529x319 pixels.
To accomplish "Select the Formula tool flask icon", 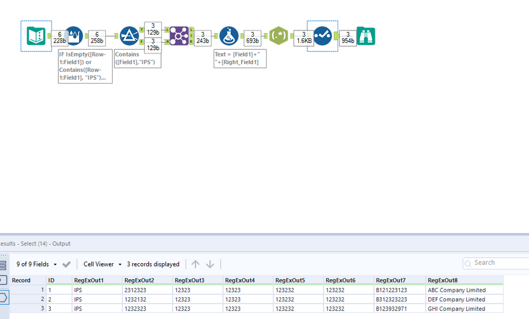I will [x=229, y=36].
